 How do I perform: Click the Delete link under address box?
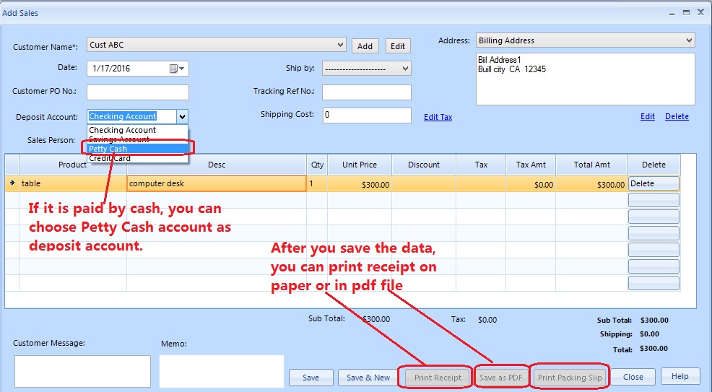677,116
